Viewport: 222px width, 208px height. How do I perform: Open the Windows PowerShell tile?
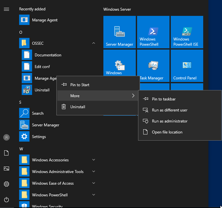pyautogui.click(x=153, y=32)
